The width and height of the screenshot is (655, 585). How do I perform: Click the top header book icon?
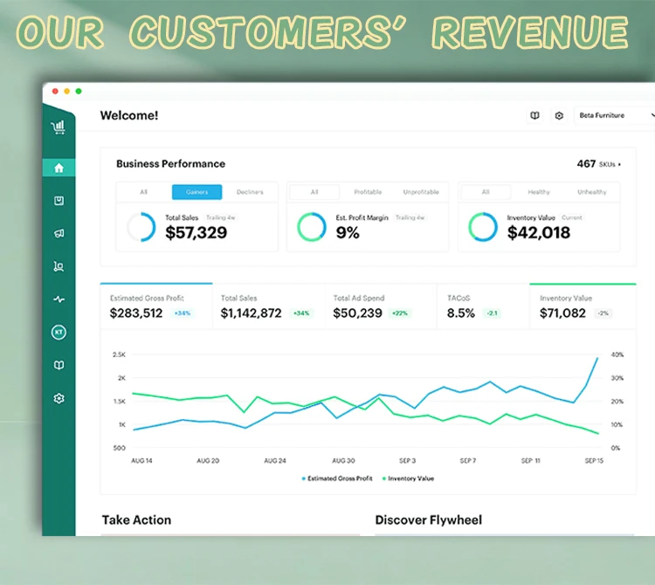point(534,115)
